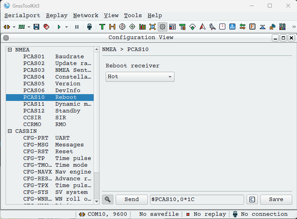Click the blue floppy disk save icon
Image resolution: width=297 pixels, height=219 pixels.
(36, 27)
